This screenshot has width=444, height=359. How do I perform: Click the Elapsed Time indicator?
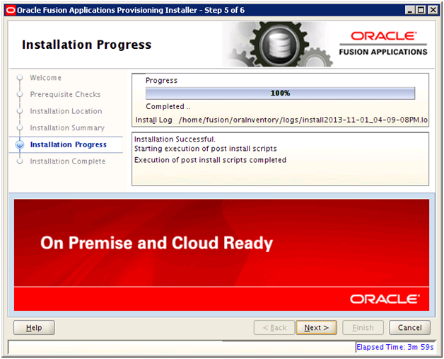coord(395,347)
